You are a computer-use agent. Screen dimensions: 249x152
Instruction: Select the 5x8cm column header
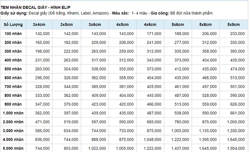[x=205, y=24]
